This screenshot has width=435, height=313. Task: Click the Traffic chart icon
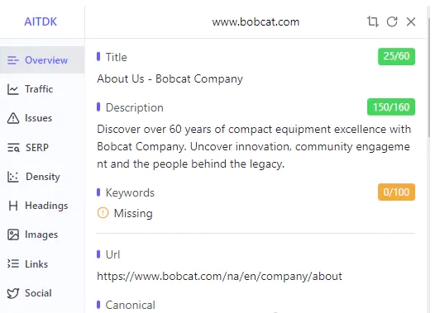coord(12,89)
